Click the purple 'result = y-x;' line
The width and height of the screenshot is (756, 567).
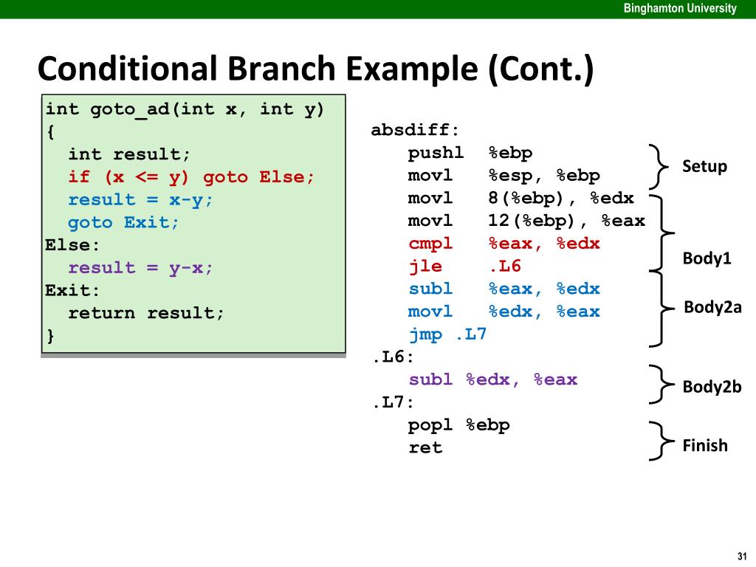140,267
